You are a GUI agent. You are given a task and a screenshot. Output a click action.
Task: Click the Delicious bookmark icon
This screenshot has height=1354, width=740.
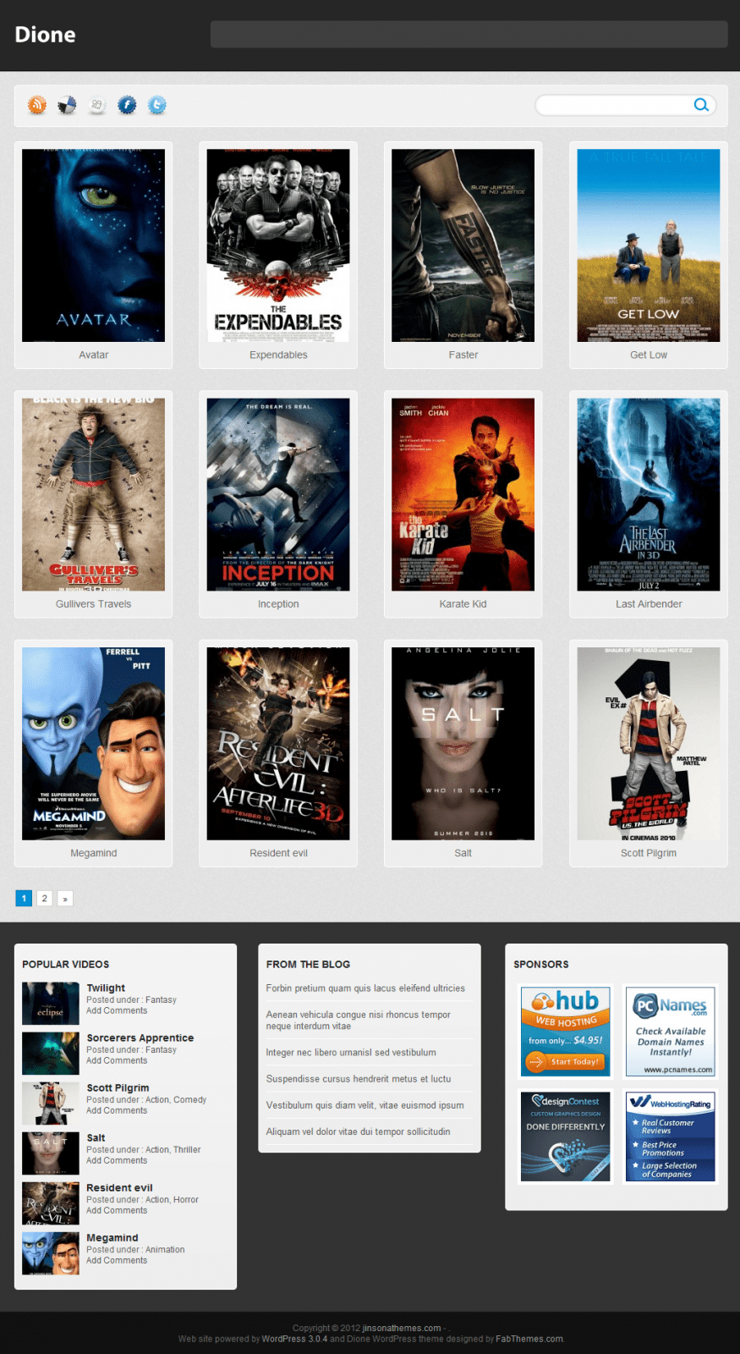click(x=67, y=105)
